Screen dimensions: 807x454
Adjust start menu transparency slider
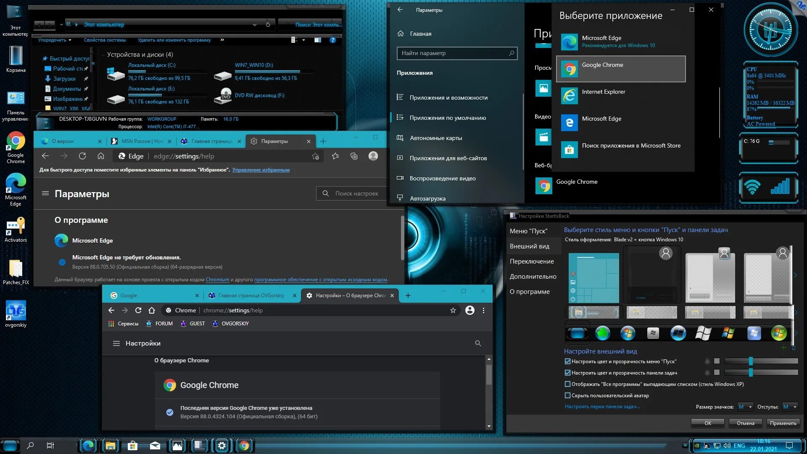(x=751, y=361)
